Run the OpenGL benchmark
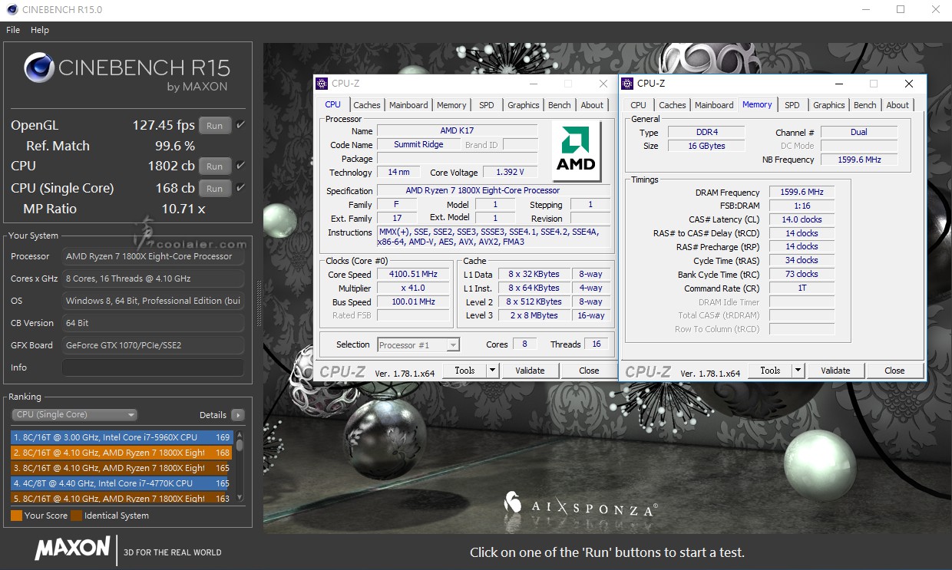This screenshot has width=952, height=570. pos(215,126)
